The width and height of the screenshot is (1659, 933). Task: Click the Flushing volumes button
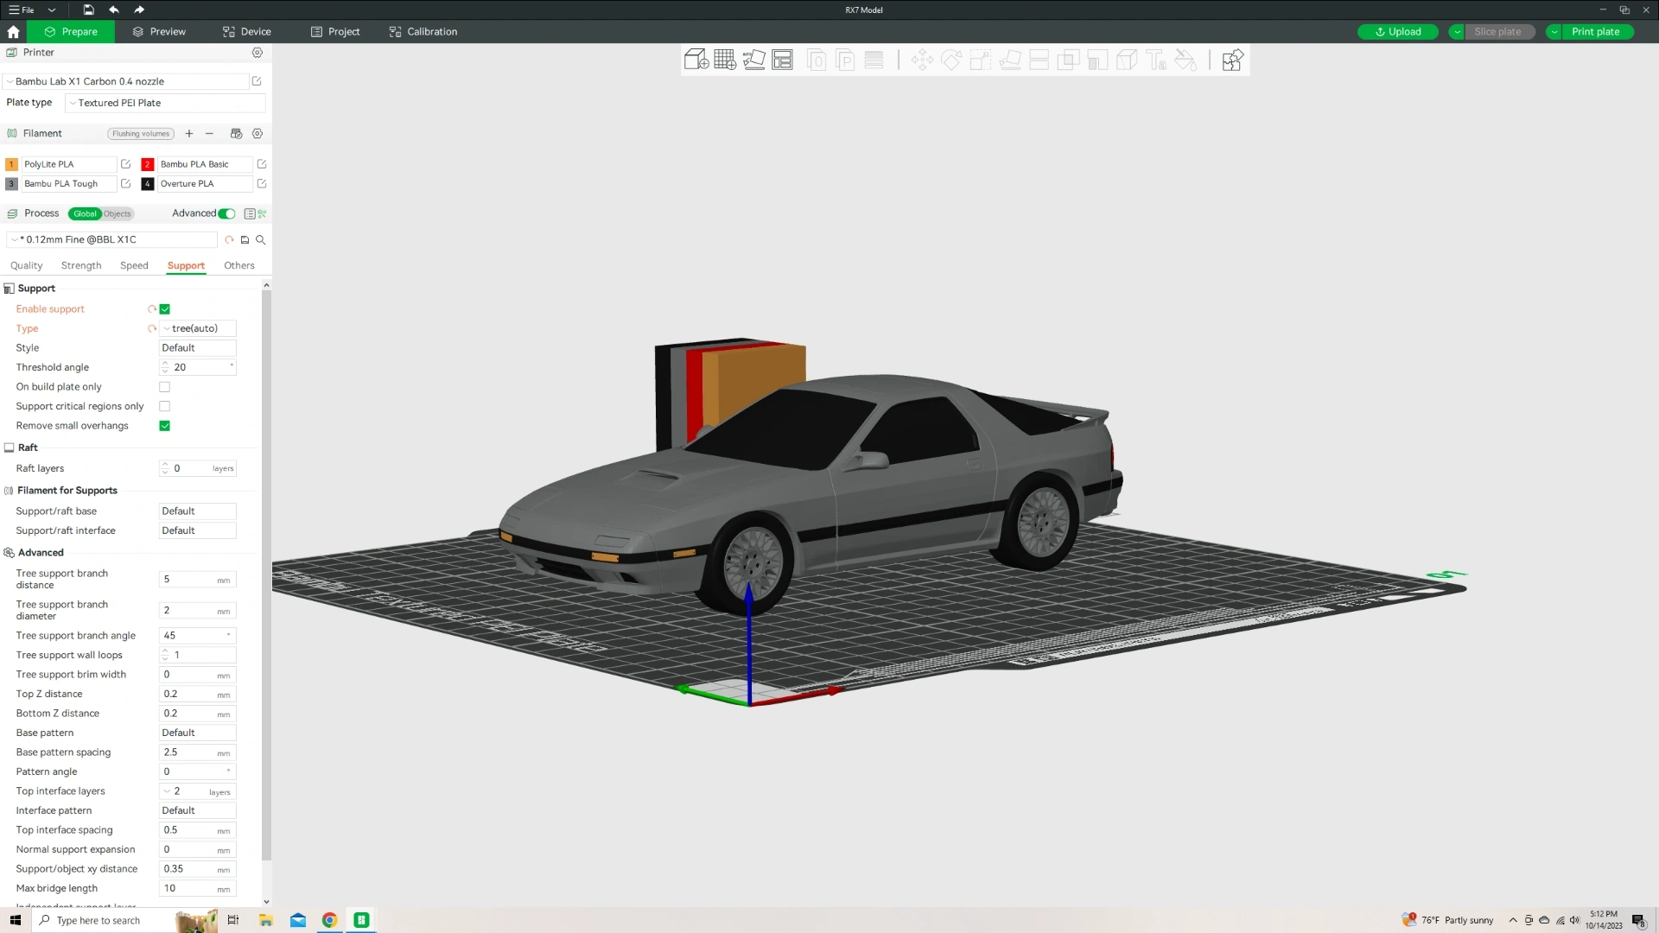coord(141,134)
